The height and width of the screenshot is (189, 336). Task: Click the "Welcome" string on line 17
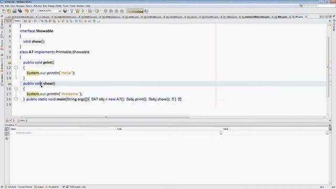click(x=70, y=94)
